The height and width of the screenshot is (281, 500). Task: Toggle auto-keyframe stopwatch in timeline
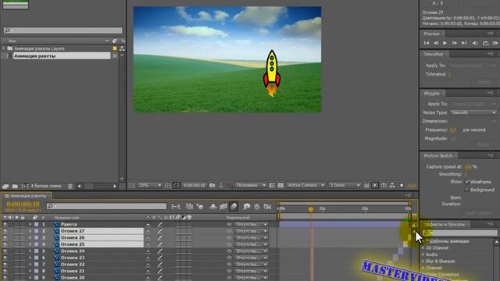point(257,206)
